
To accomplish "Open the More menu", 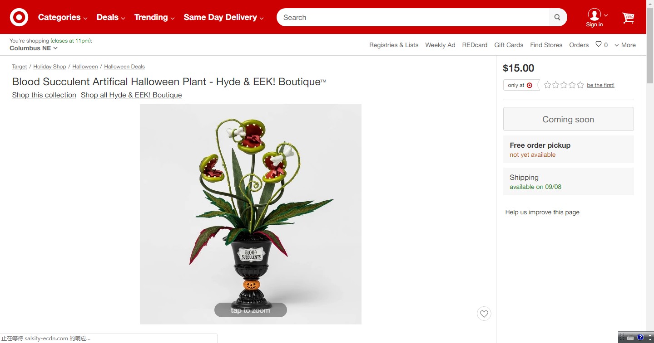I will click(x=625, y=45).
